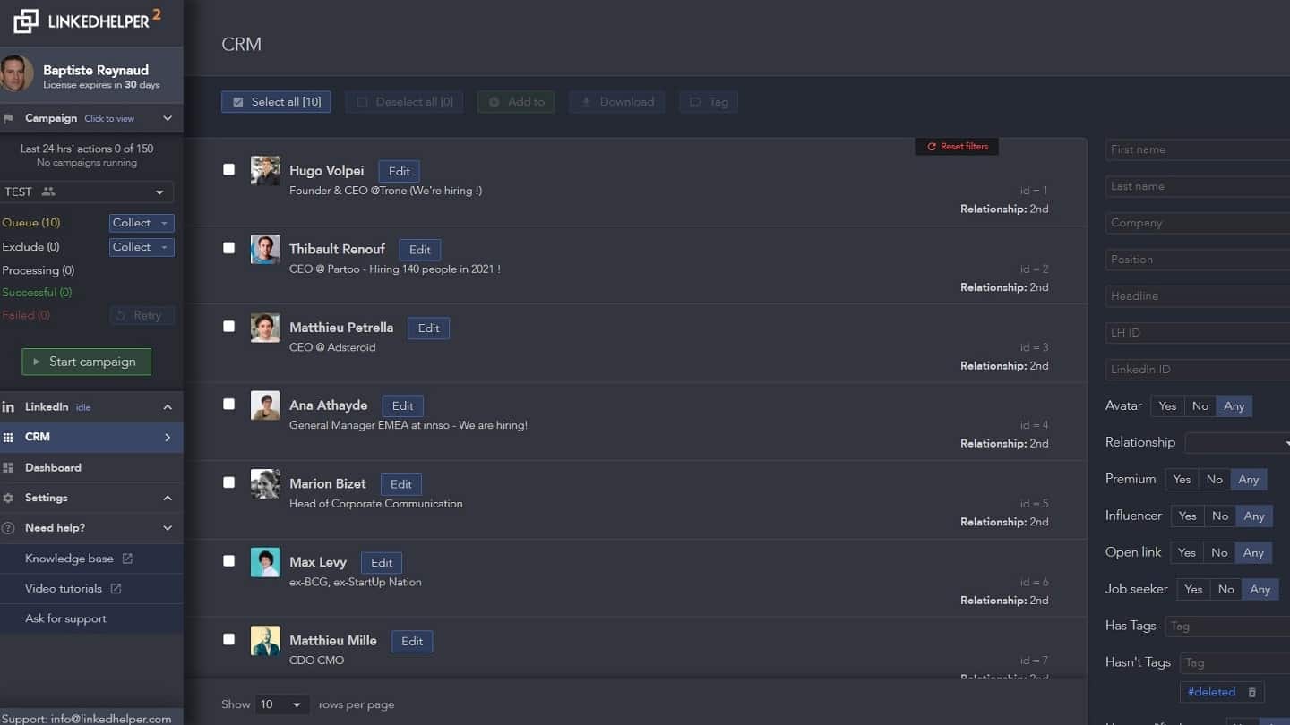1290x725 pixels.
Task: Click Edit next to Ana Athayde
Action: (x=403, y=406)
